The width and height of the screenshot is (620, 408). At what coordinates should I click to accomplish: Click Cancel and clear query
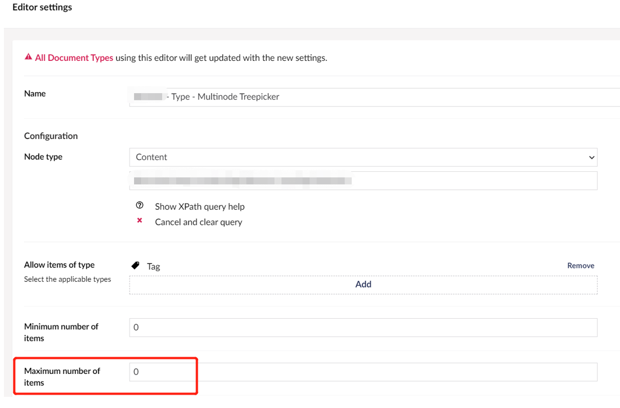point(198,222)
